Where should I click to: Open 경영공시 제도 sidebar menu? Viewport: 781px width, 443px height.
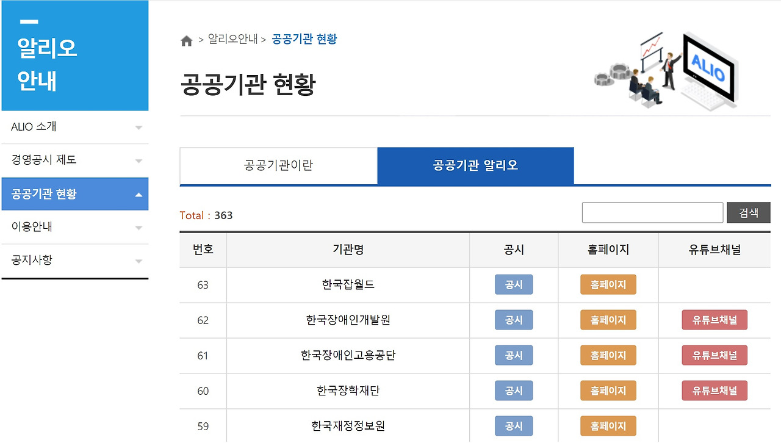pos(75,160)
